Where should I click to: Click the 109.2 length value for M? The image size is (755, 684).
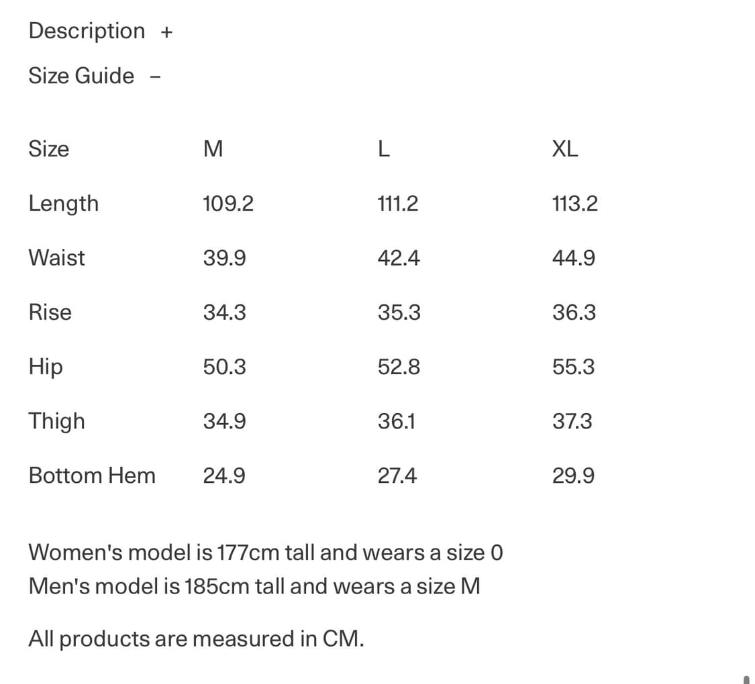(x=228, y=203)
